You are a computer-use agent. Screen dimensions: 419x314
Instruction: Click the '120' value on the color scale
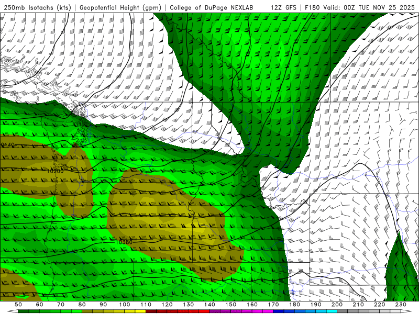click(167, 305)
